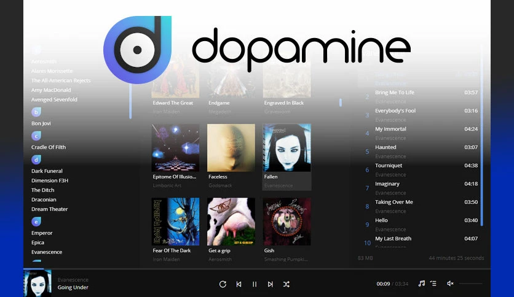Select artist Avenged Sevenfold
This screenshot has width=514, height=297.
tap(54, 99)
